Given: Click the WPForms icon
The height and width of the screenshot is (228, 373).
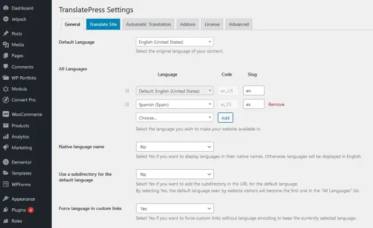Looking at the screenshot, I should pos(6,184).
